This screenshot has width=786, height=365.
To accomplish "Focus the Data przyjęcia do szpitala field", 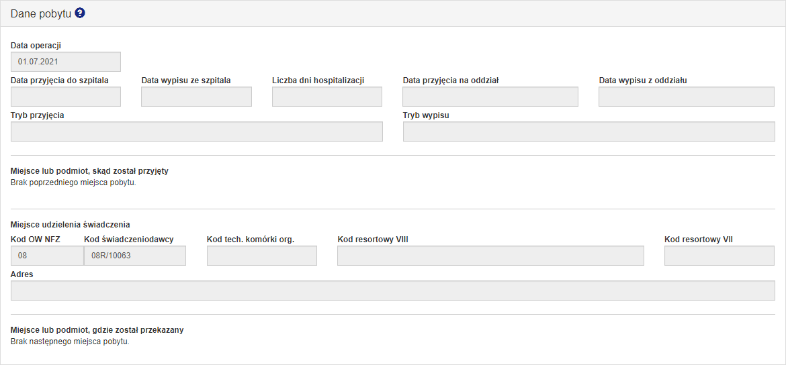I will tap(66, 97).
